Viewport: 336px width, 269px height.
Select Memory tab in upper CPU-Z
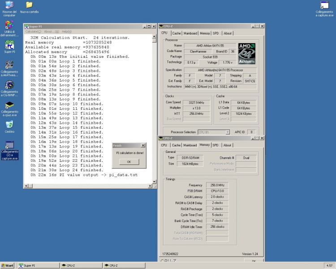pyautogui.click(x=205, y=33)
